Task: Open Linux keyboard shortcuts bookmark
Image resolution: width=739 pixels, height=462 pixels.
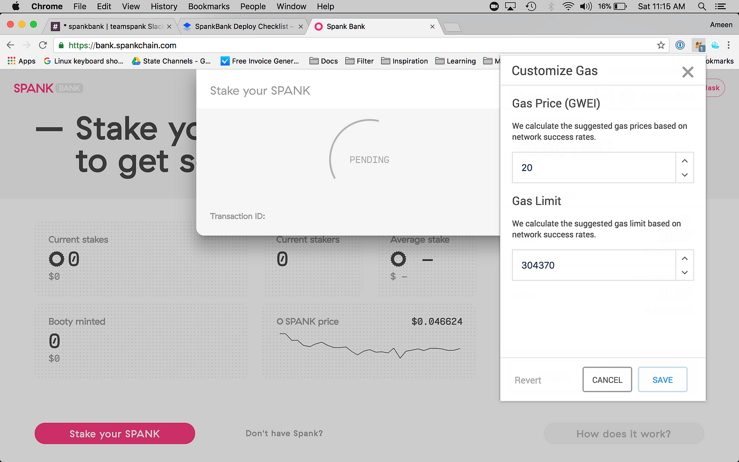Action: point(83,61)
